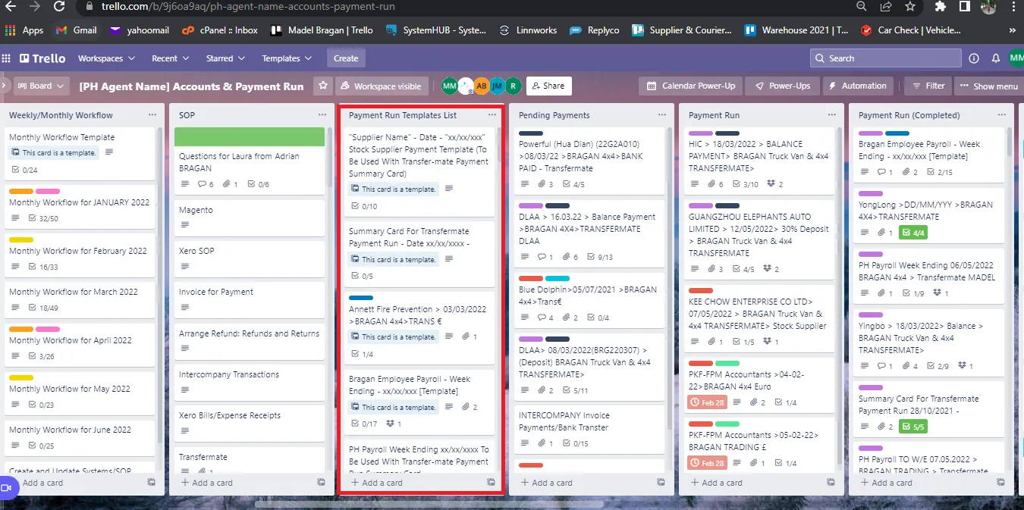Open the Blue Dolphin>05/07/2021 card
Screen dimensions: 1024x510
(589, 300)
